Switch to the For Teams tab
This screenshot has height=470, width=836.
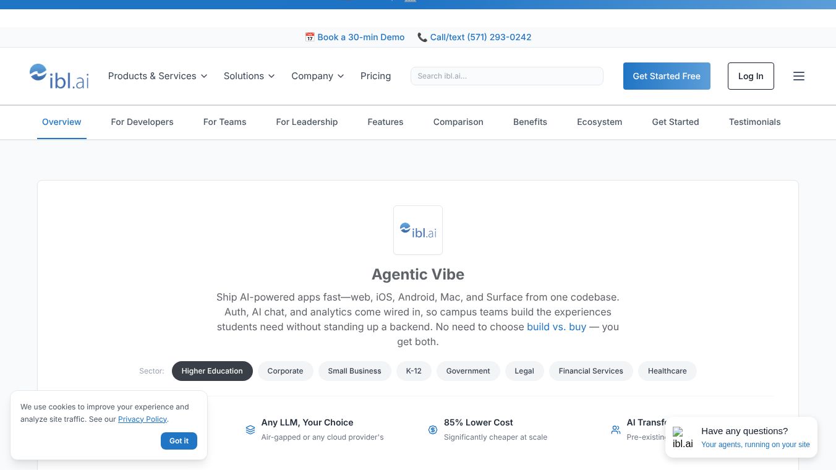click(225, 122)
